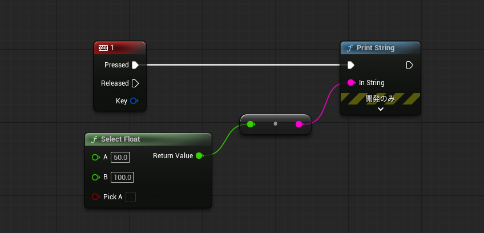Expand Print String node's advanced options chevron
Image resolution: width=484 pixels, height=233 pixels.
380,109
